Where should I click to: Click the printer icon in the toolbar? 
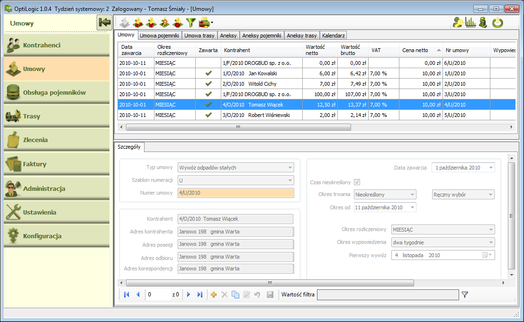(204, 23)
